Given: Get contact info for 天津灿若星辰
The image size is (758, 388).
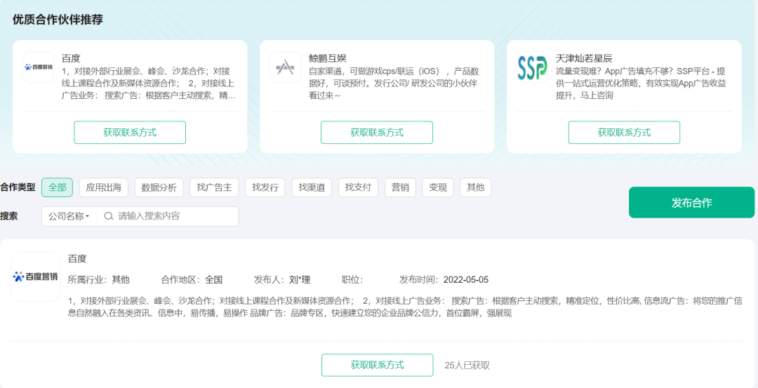Looking at the screenshot, I should pyautogui.click(x=624, y=133).
